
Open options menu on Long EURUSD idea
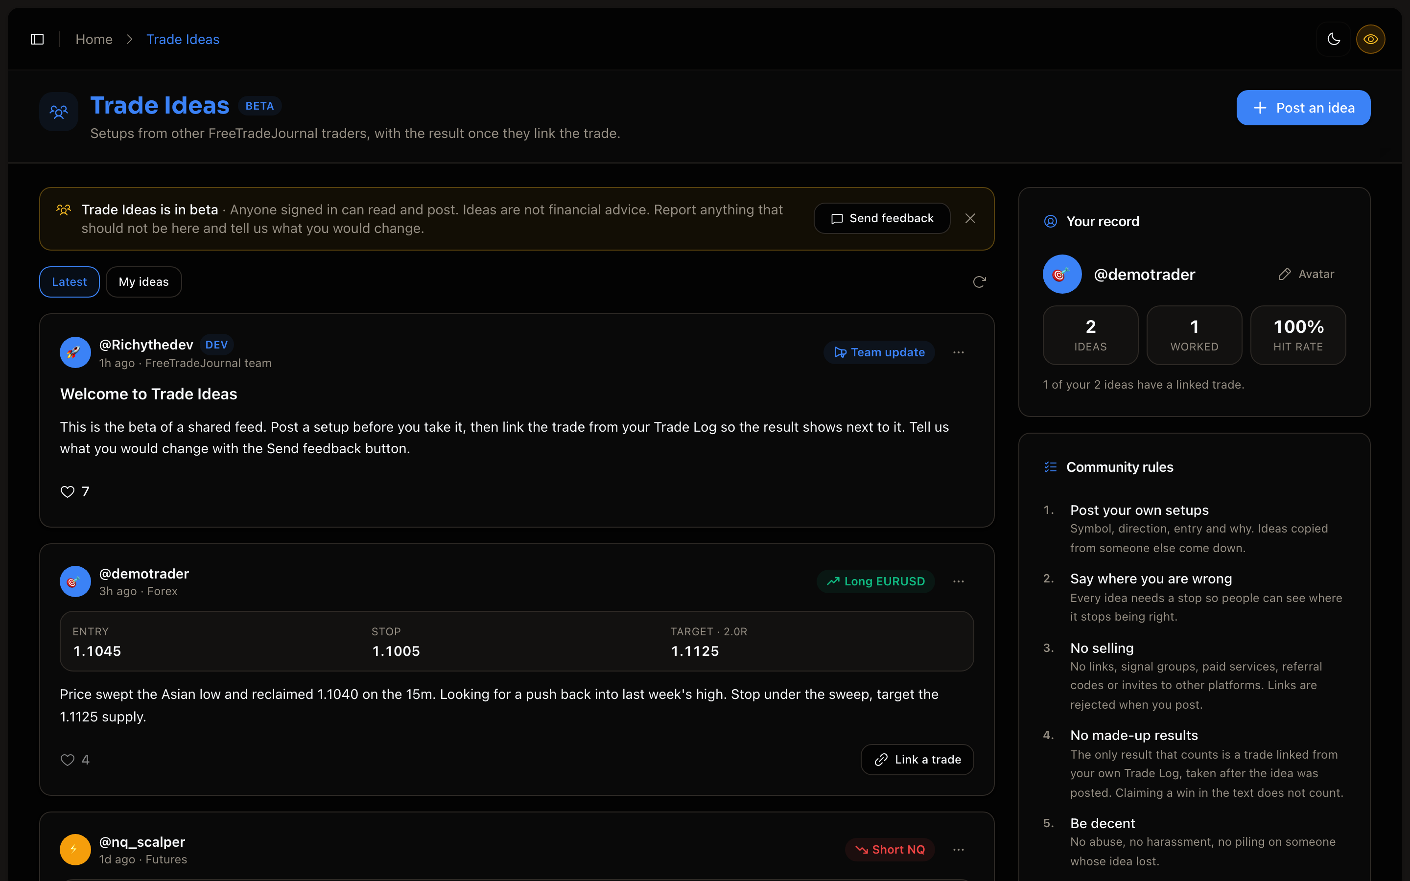click(x=959, y=581)
